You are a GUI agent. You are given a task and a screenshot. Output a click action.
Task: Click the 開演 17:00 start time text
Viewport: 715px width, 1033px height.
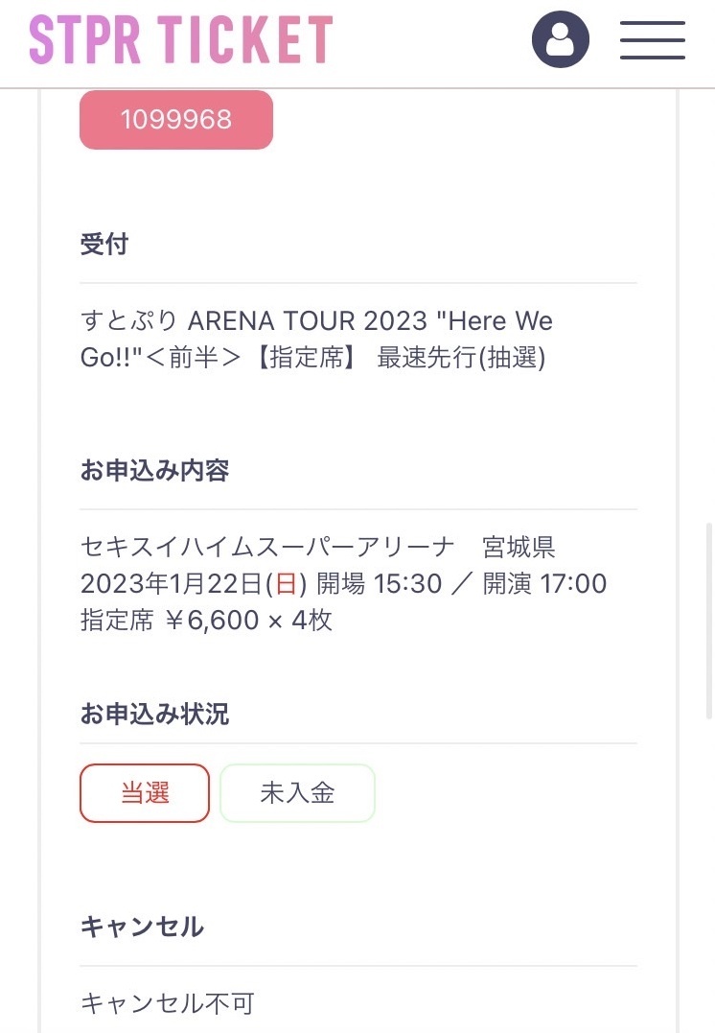tap(544, 584)
